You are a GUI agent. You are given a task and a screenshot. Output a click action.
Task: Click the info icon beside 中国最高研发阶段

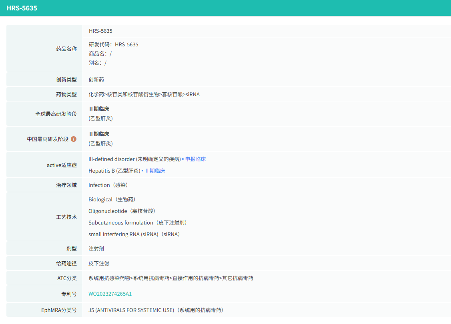pos(74,139)
